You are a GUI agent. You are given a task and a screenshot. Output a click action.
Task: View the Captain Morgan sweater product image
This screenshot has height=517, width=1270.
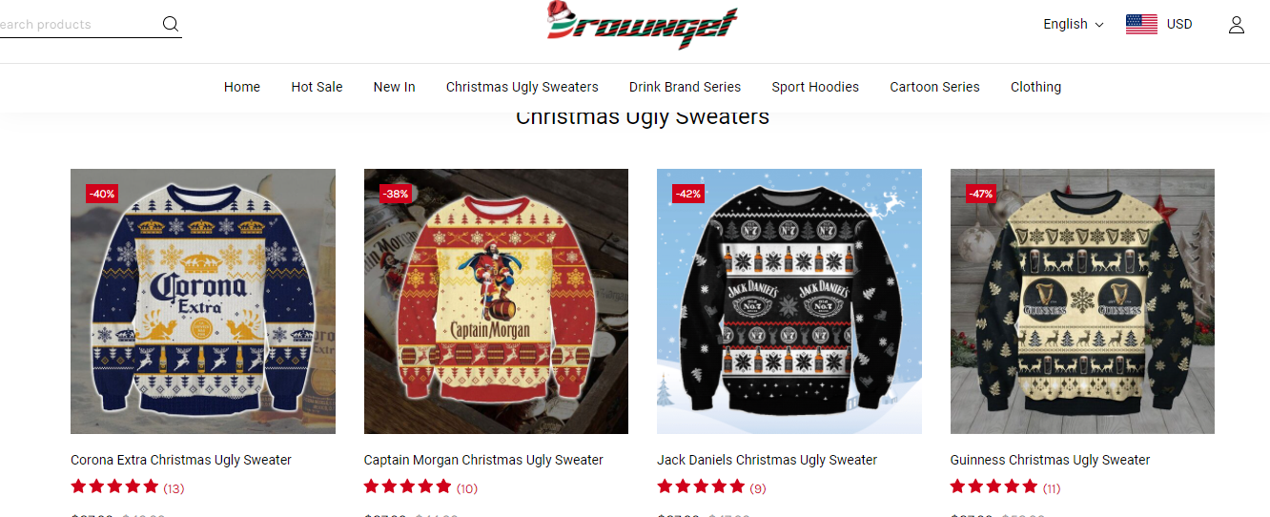click(x=496, y=301)
